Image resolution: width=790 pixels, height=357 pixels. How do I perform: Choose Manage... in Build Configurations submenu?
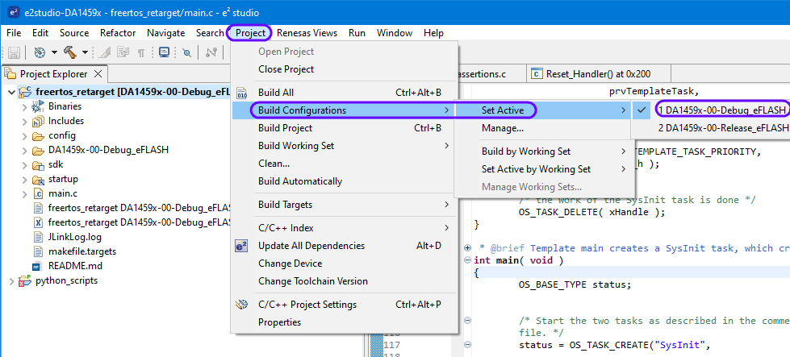click(x=544, y=128)
